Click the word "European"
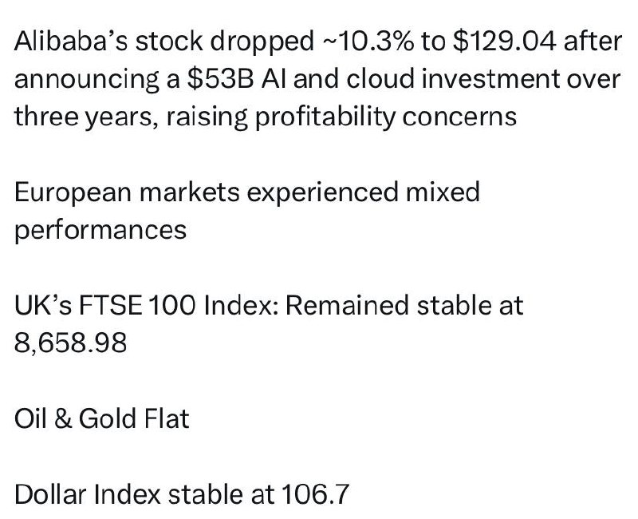 click(x=73, y=193)
